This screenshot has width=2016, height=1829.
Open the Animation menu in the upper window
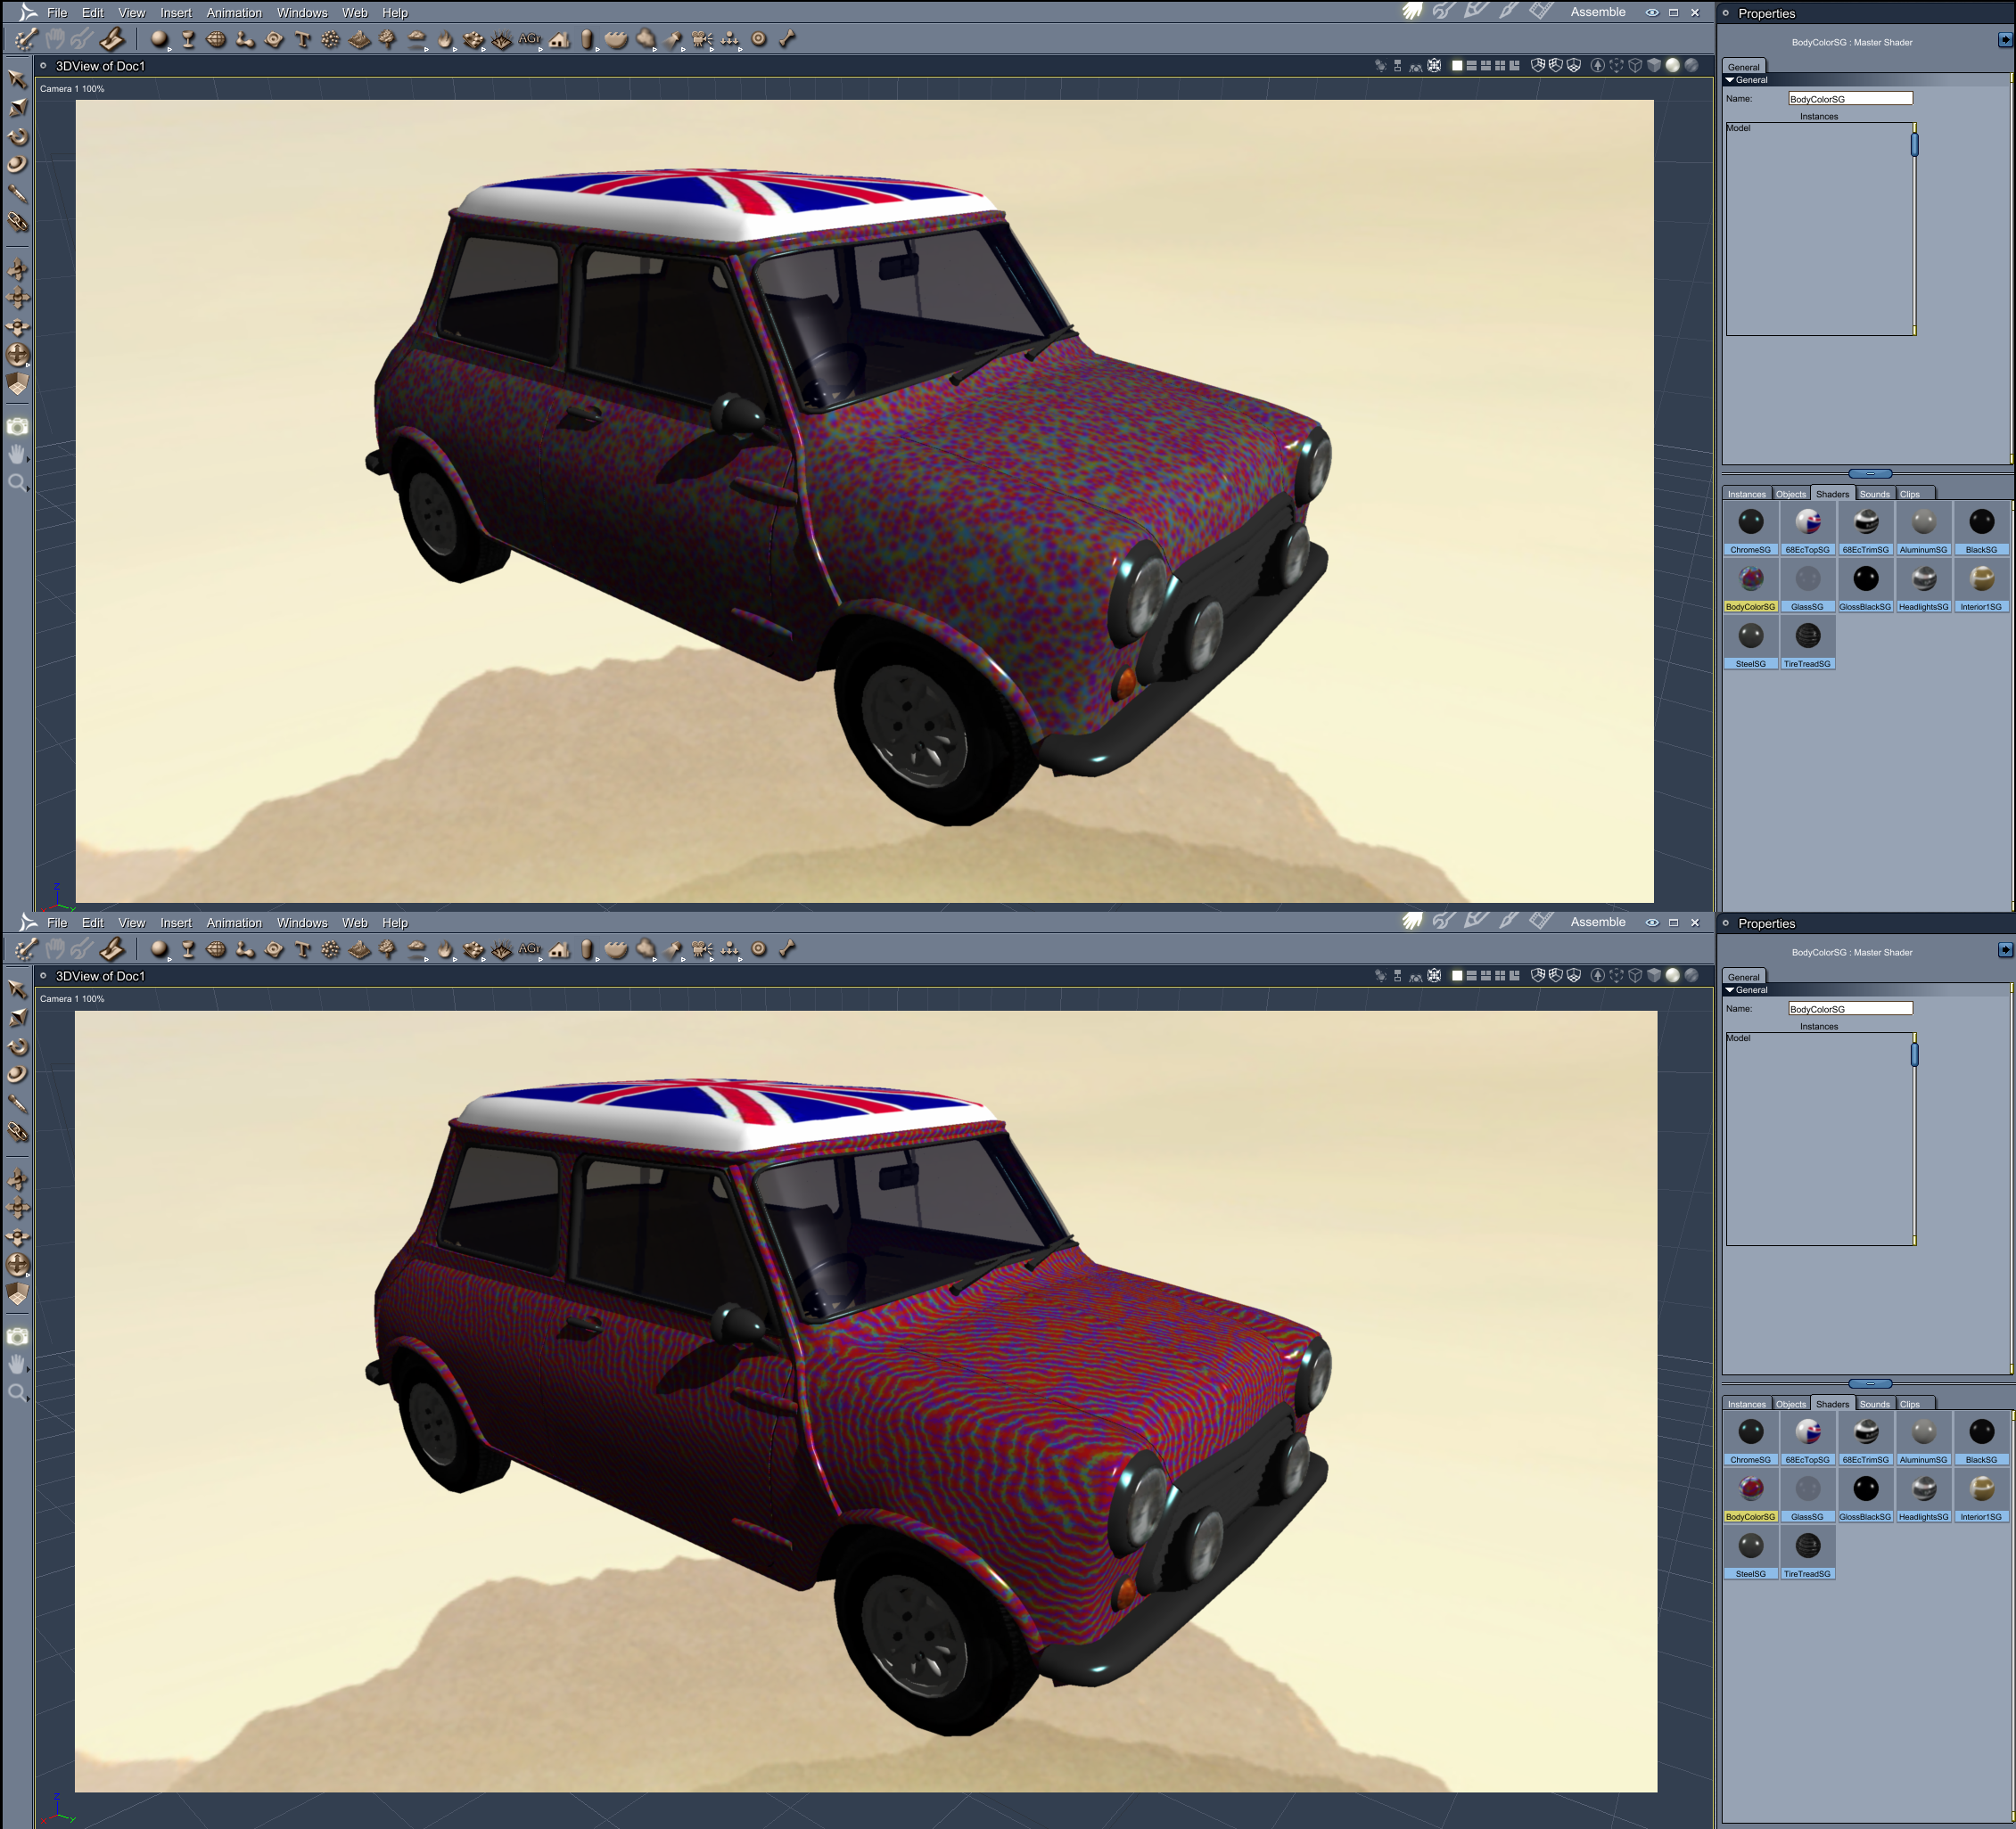(234, 13)
